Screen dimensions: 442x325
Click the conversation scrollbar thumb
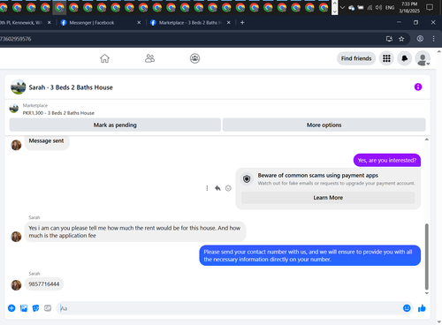coord(427,256)
